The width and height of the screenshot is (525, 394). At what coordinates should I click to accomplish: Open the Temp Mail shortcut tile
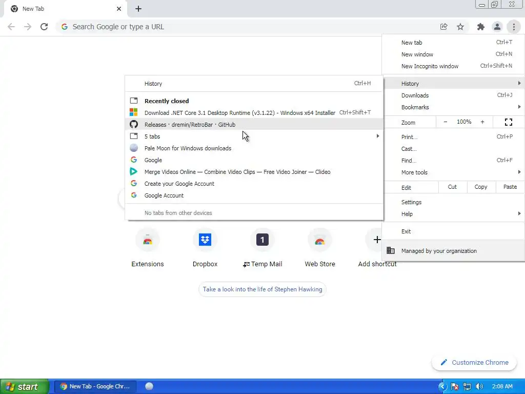coord(262,248)
